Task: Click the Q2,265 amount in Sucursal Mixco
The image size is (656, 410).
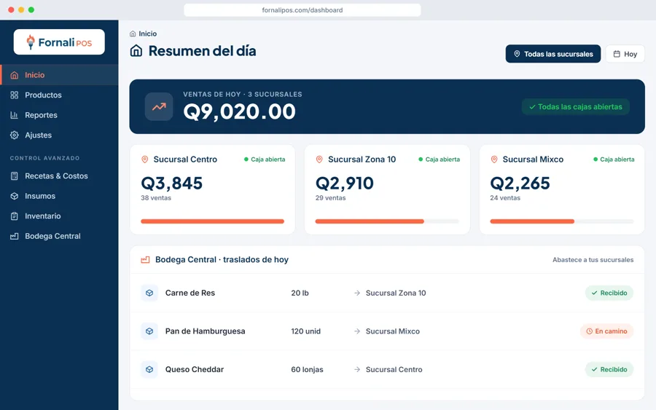Action: click(520, 184)
